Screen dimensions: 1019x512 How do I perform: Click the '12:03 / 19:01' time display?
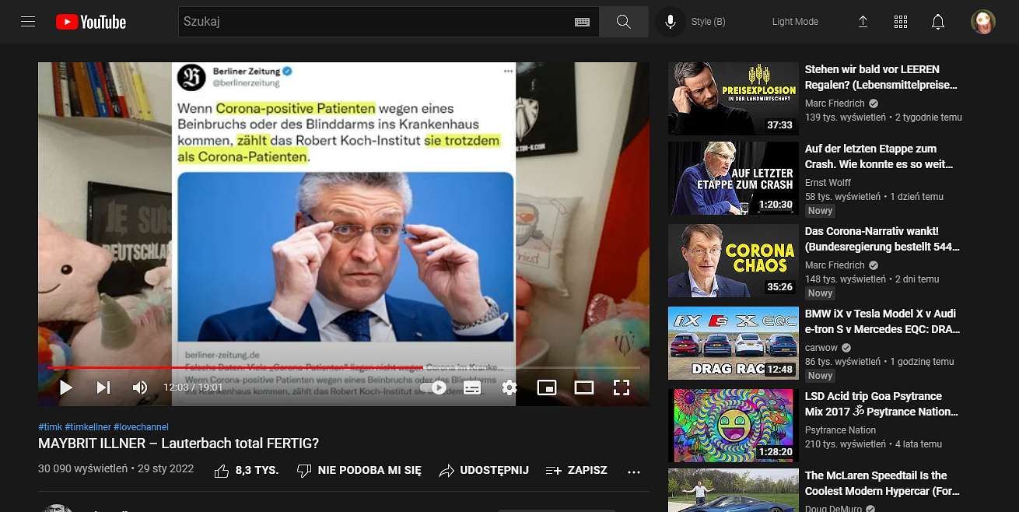pos(193,388)
